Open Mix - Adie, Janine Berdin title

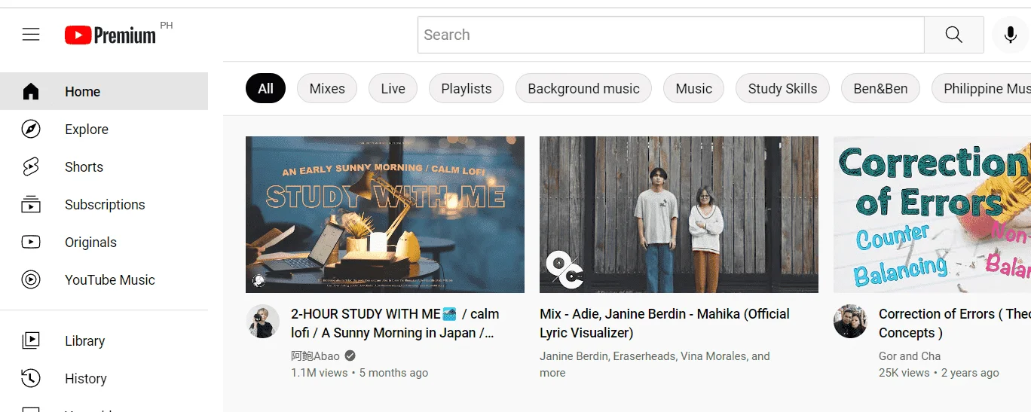point(665,323)
